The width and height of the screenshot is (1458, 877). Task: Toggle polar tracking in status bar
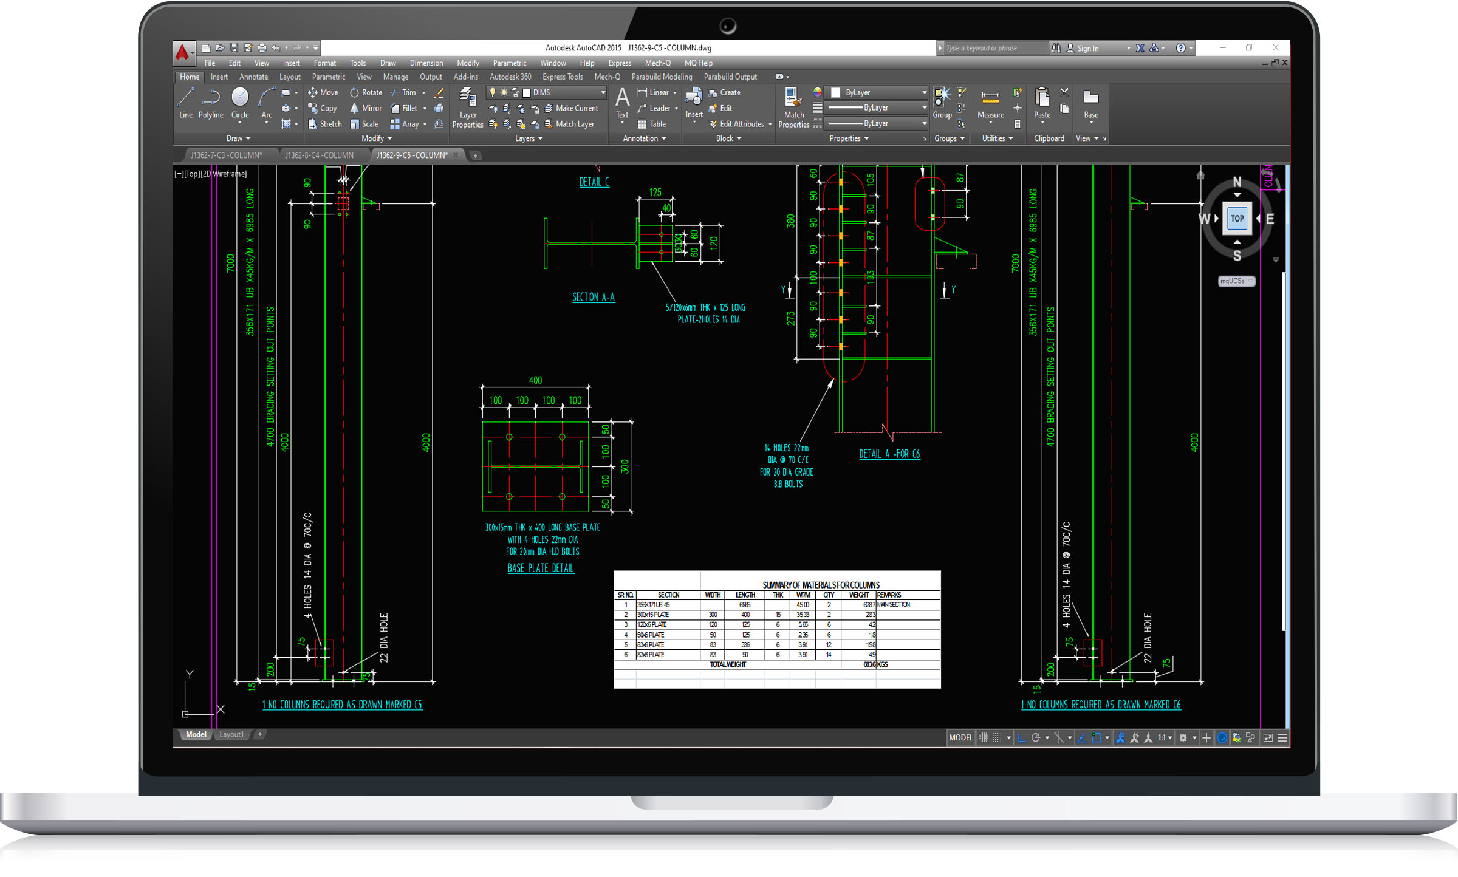click(1036, 738)
